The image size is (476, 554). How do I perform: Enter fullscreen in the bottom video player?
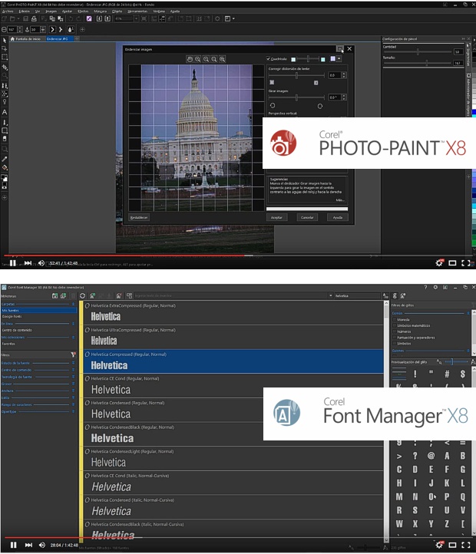tap(466, 545)
